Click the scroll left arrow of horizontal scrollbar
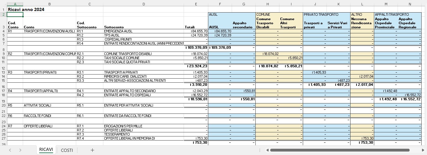The image size is (427, 155). [x=267, y=150]
